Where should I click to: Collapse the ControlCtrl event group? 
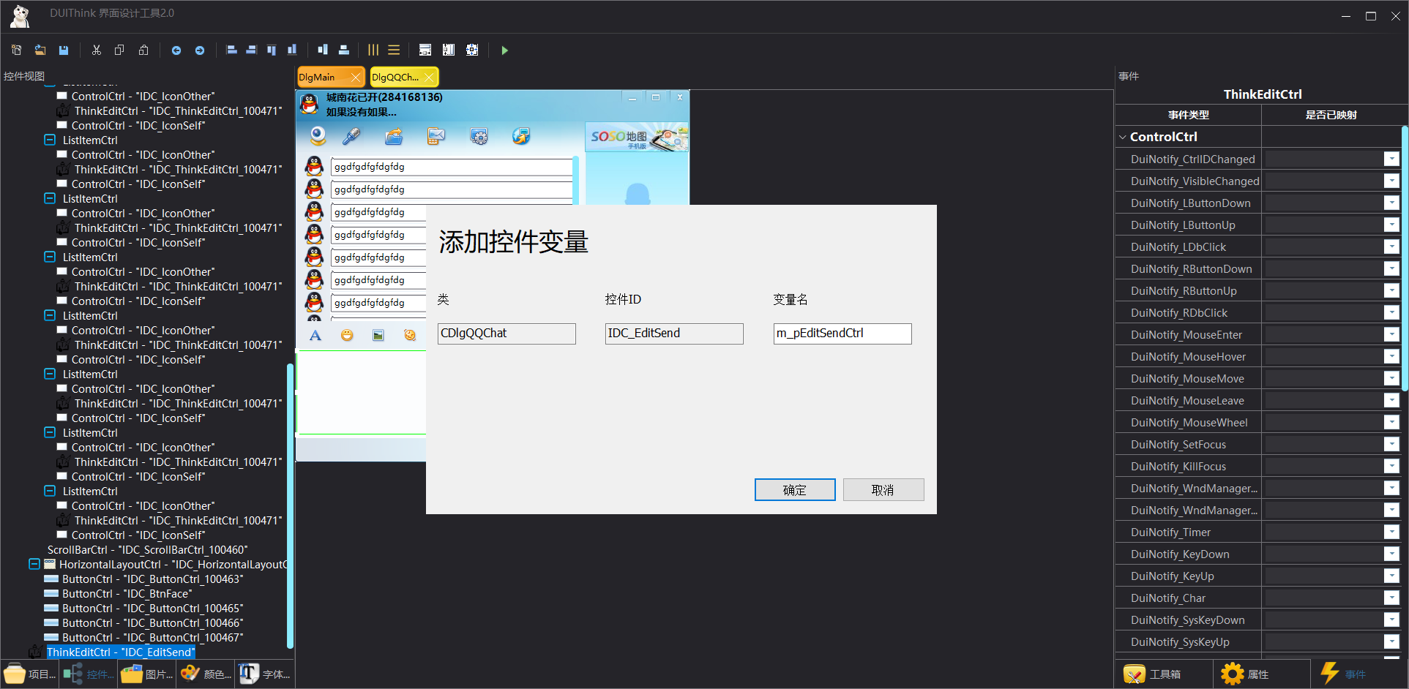click(x=1123, y=137)
